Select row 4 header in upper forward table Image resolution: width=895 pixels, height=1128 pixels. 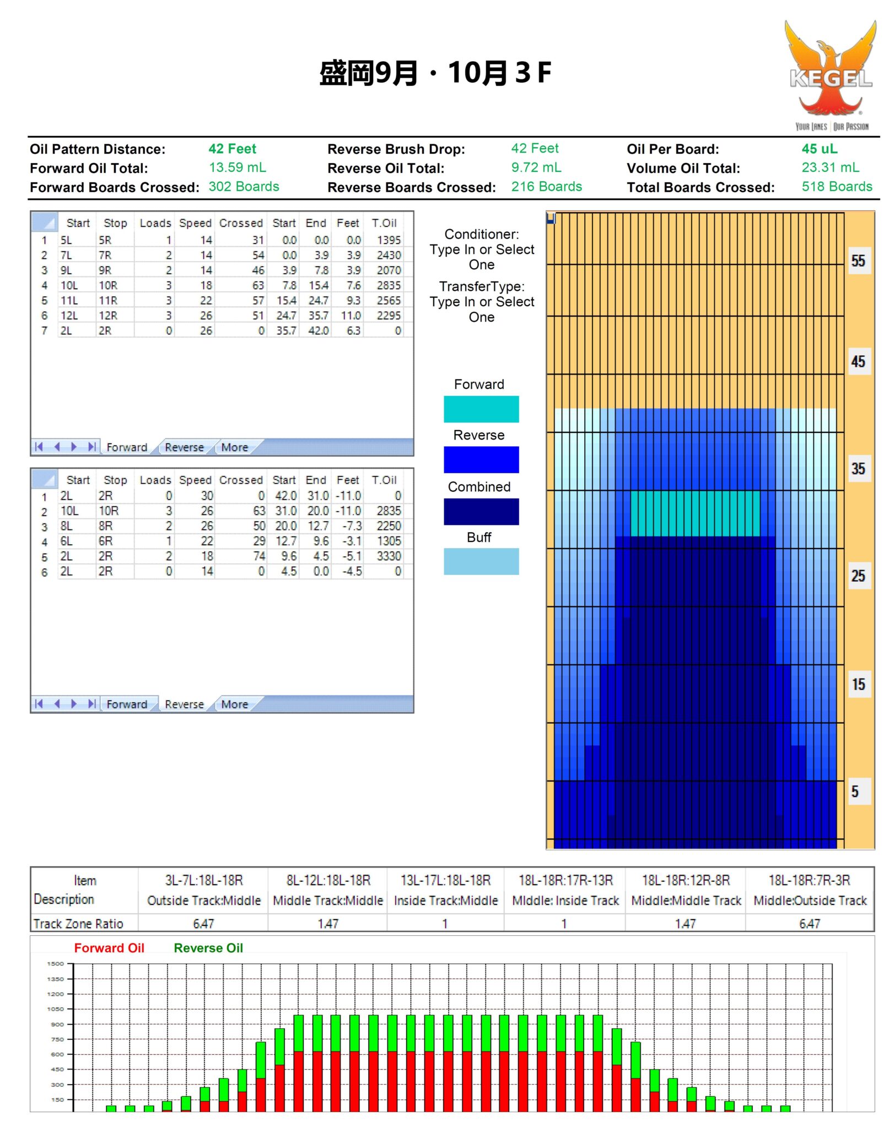coord(44,285)
